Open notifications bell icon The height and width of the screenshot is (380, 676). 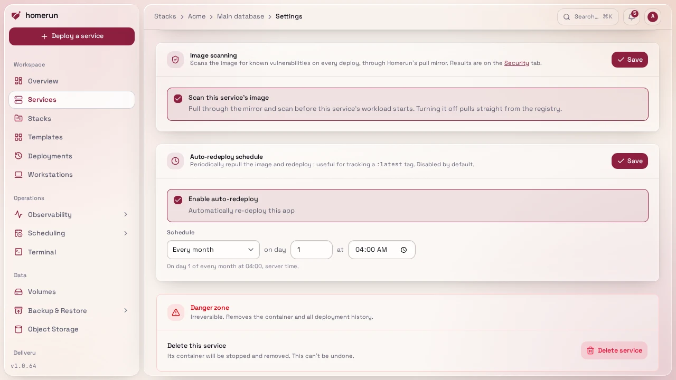(632, 17)
